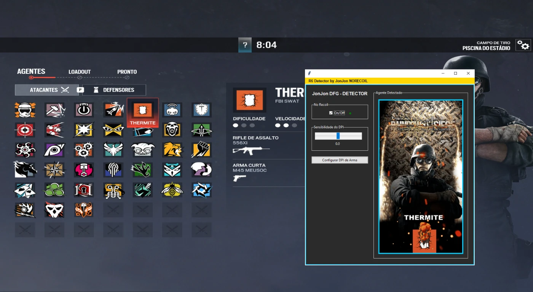Pick Dokkaebi's goblin with glasses icon
Image resolution: width=533 pixels, height=292 pixels.
pyautogui.click(x=143, y=150)
